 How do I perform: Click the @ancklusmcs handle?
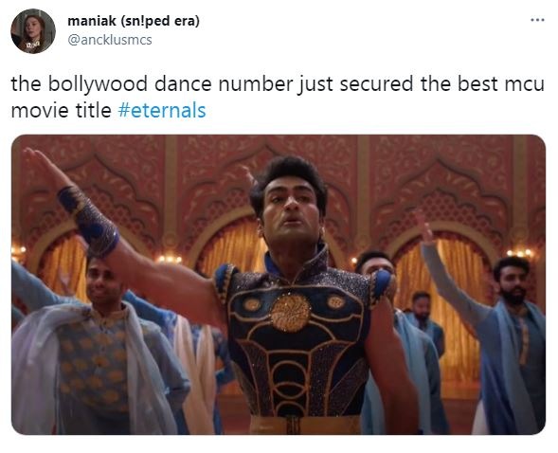(x=110, y=40)
